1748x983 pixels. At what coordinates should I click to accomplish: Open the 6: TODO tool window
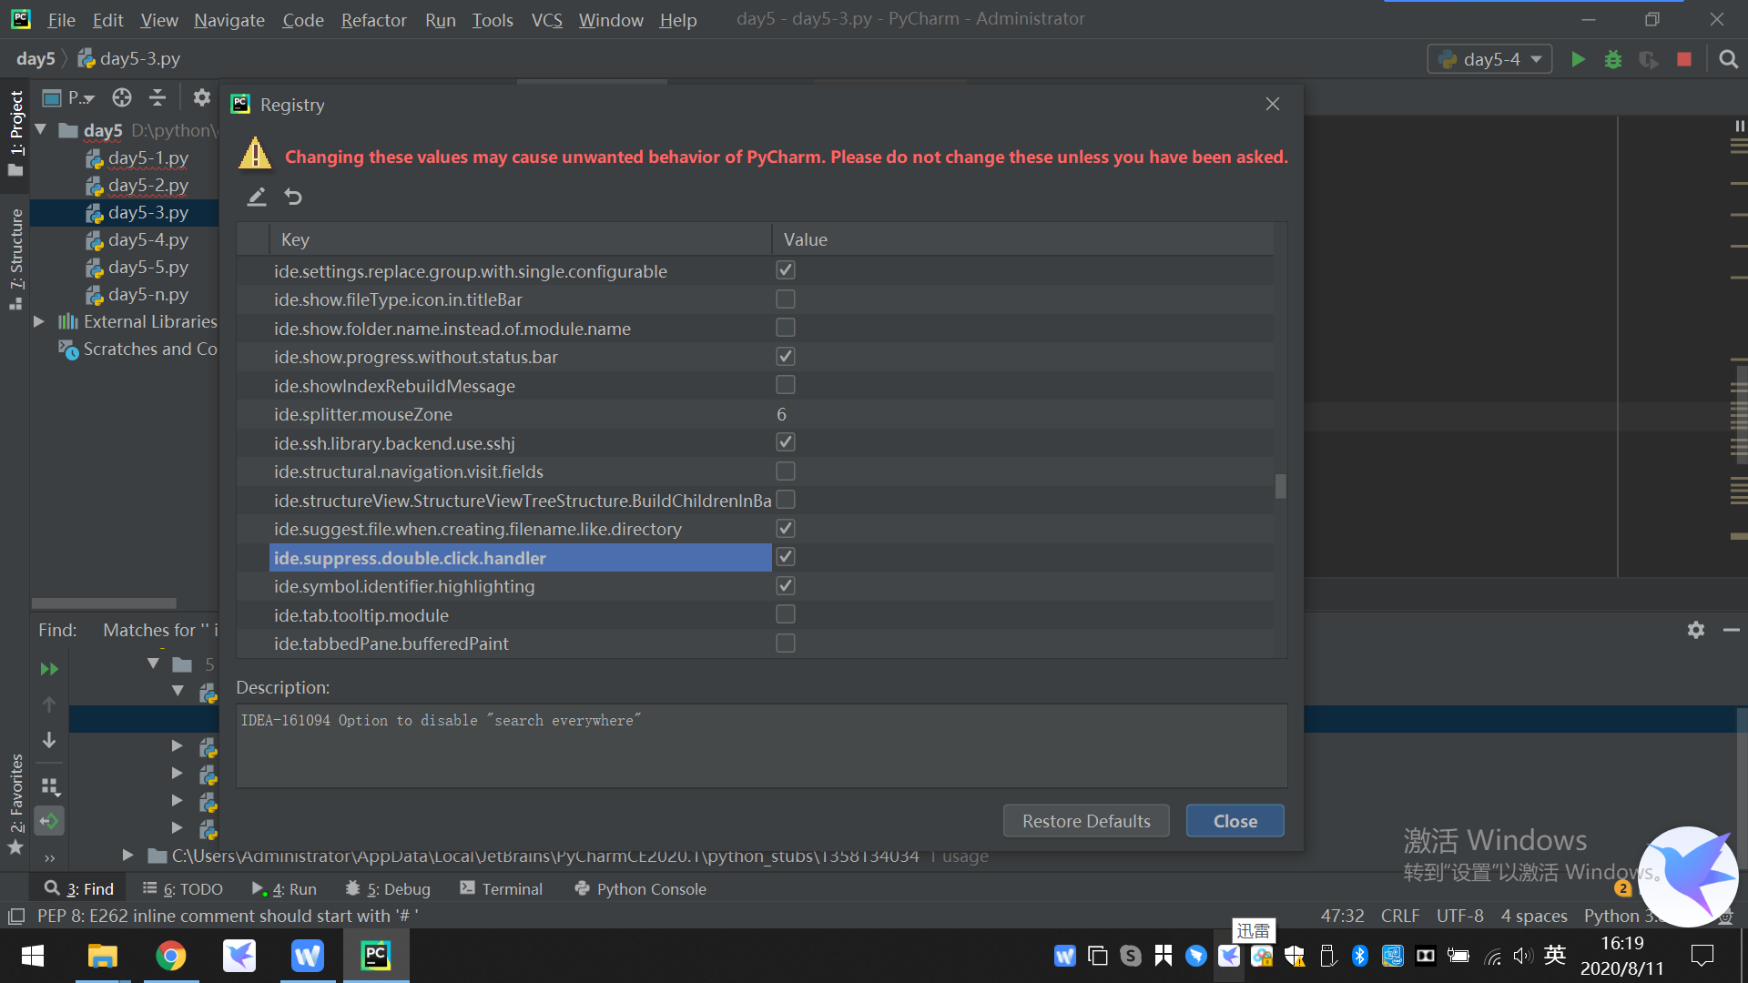183,889
